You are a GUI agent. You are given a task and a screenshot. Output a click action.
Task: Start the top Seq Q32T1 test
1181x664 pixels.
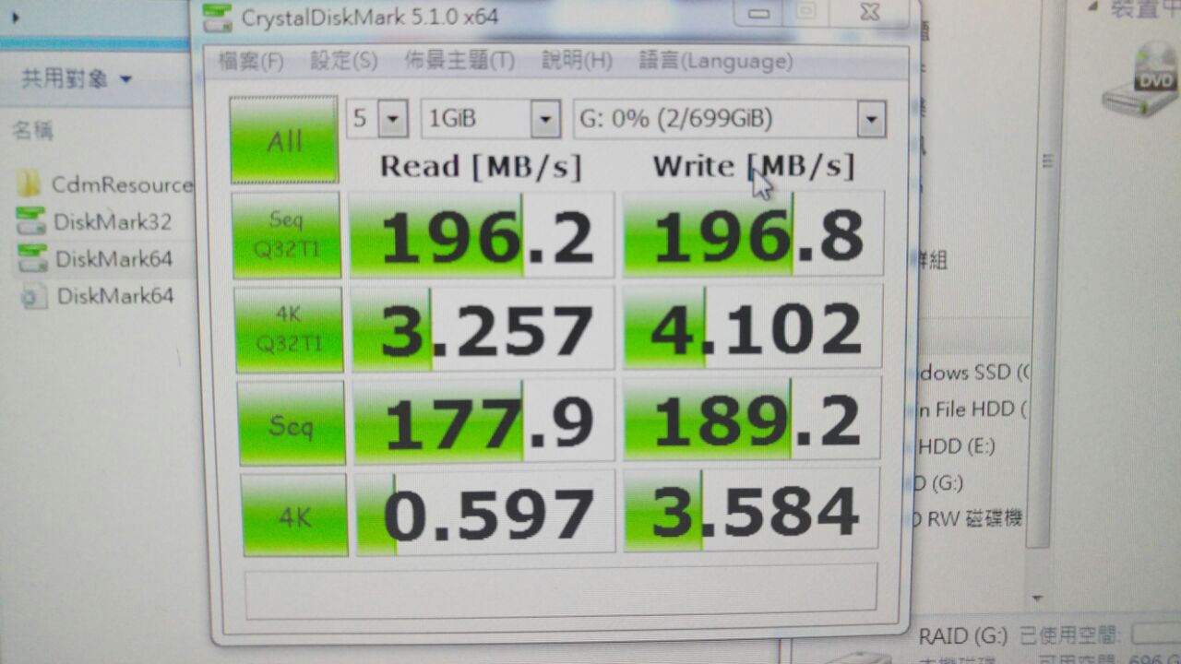tap(287, 234)
